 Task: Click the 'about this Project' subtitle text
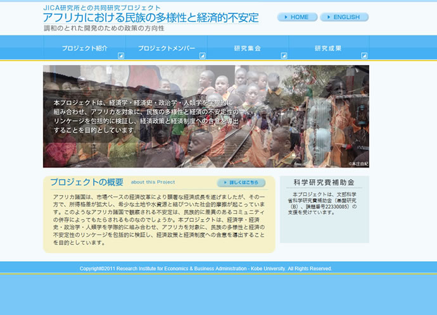click(x=153, y=182)
